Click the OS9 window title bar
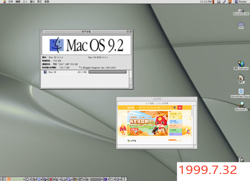The width and height of the screenshot is (250, 181). pos(157,99)
